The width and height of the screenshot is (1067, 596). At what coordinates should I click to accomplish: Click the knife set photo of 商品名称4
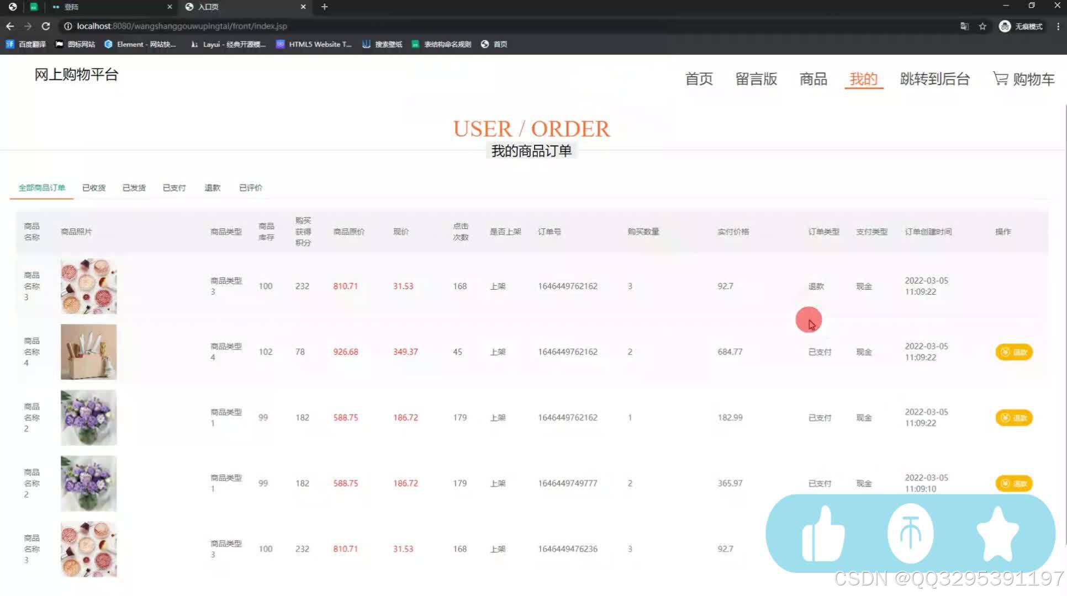point(89,352)
